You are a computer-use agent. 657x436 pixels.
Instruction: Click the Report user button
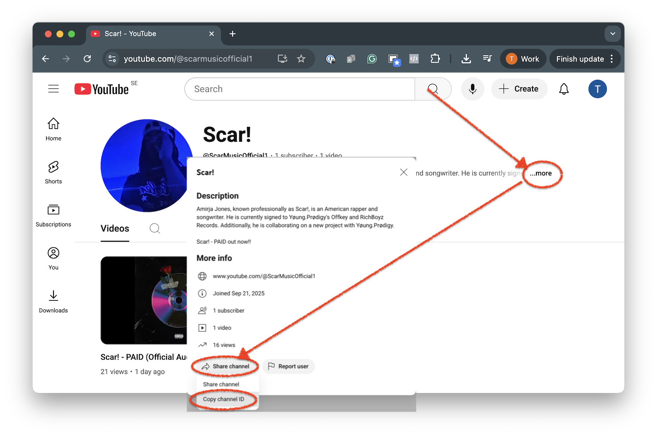pos(288,366)
